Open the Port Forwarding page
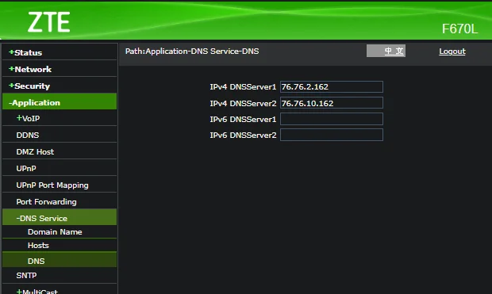 [60, 201]
